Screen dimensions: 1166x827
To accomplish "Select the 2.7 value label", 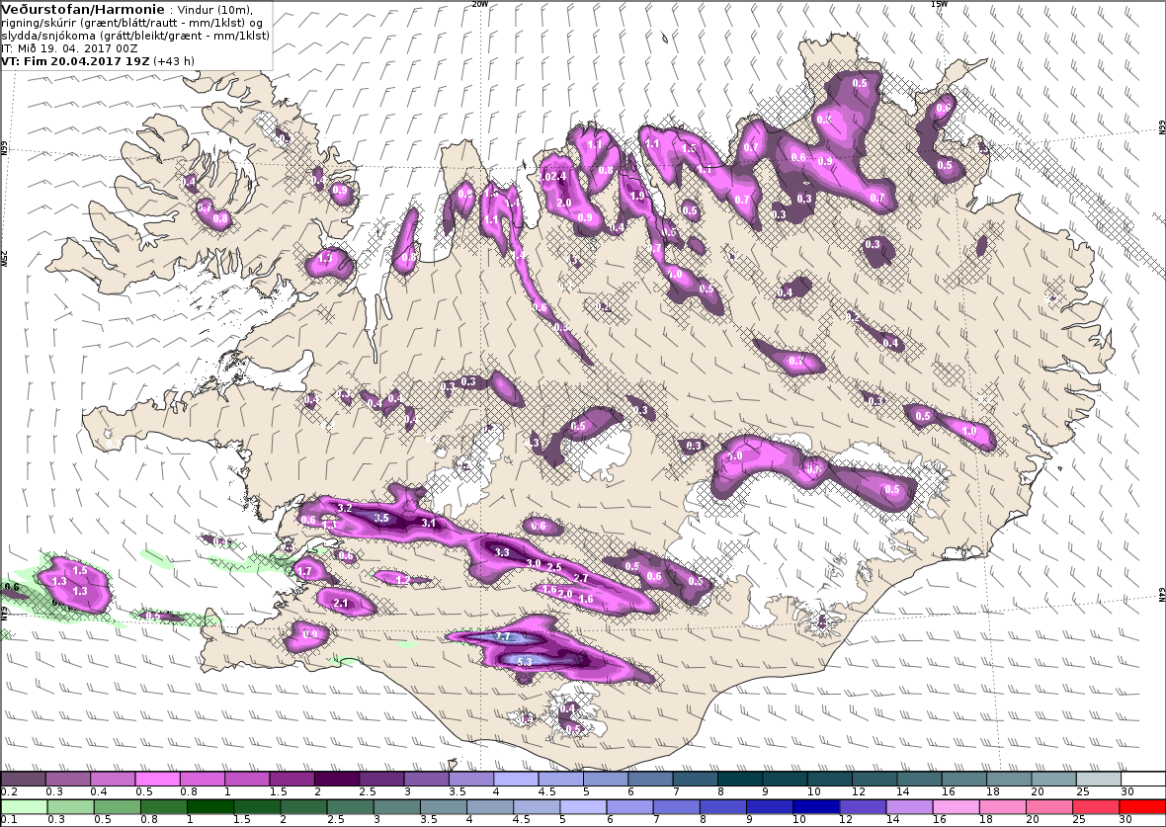I will [x=581, y=578].
